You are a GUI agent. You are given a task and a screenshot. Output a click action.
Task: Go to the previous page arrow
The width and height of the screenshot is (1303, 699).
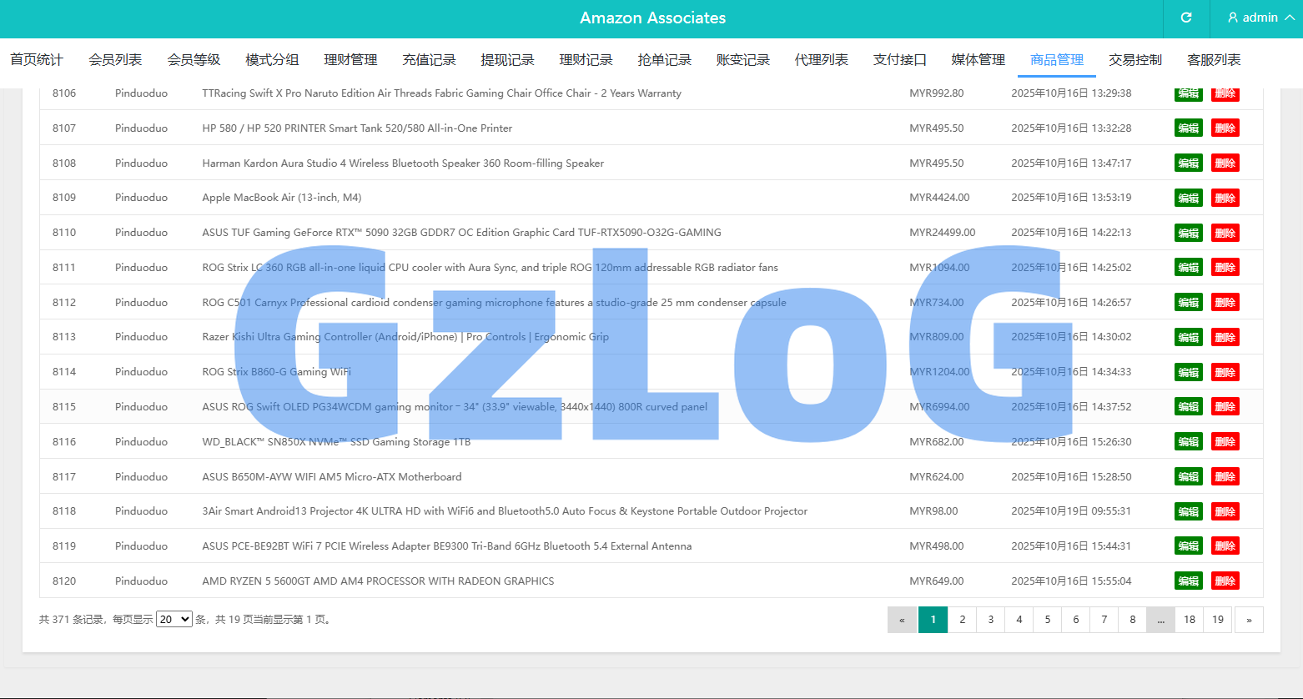[x=902, y=620]
